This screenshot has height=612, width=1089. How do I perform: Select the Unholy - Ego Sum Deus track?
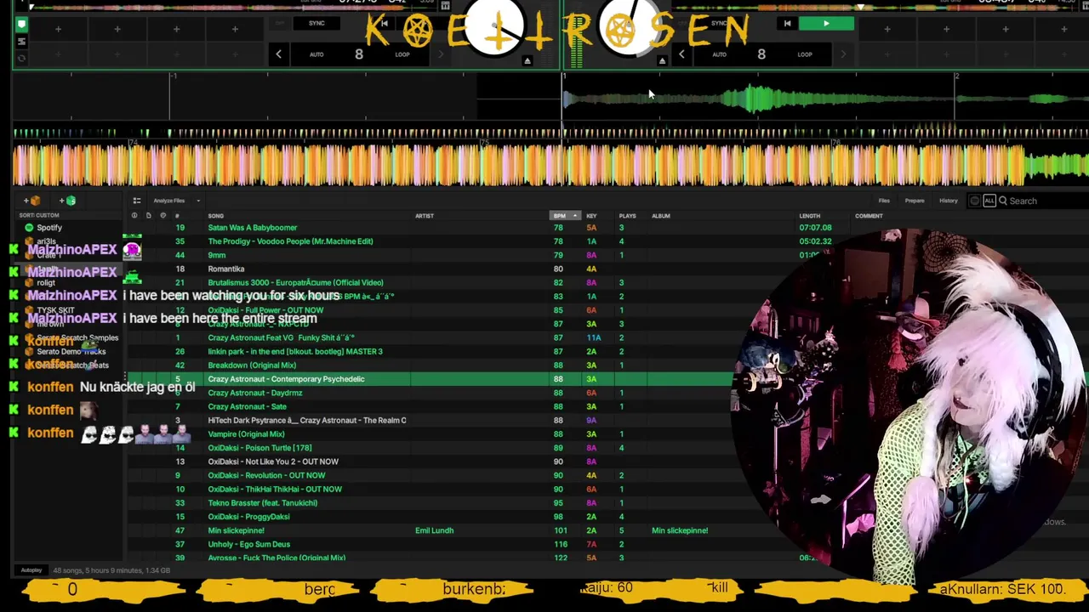coord(248,544)
